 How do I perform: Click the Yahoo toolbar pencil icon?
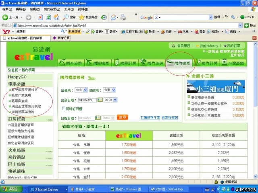tap(87, 31)
